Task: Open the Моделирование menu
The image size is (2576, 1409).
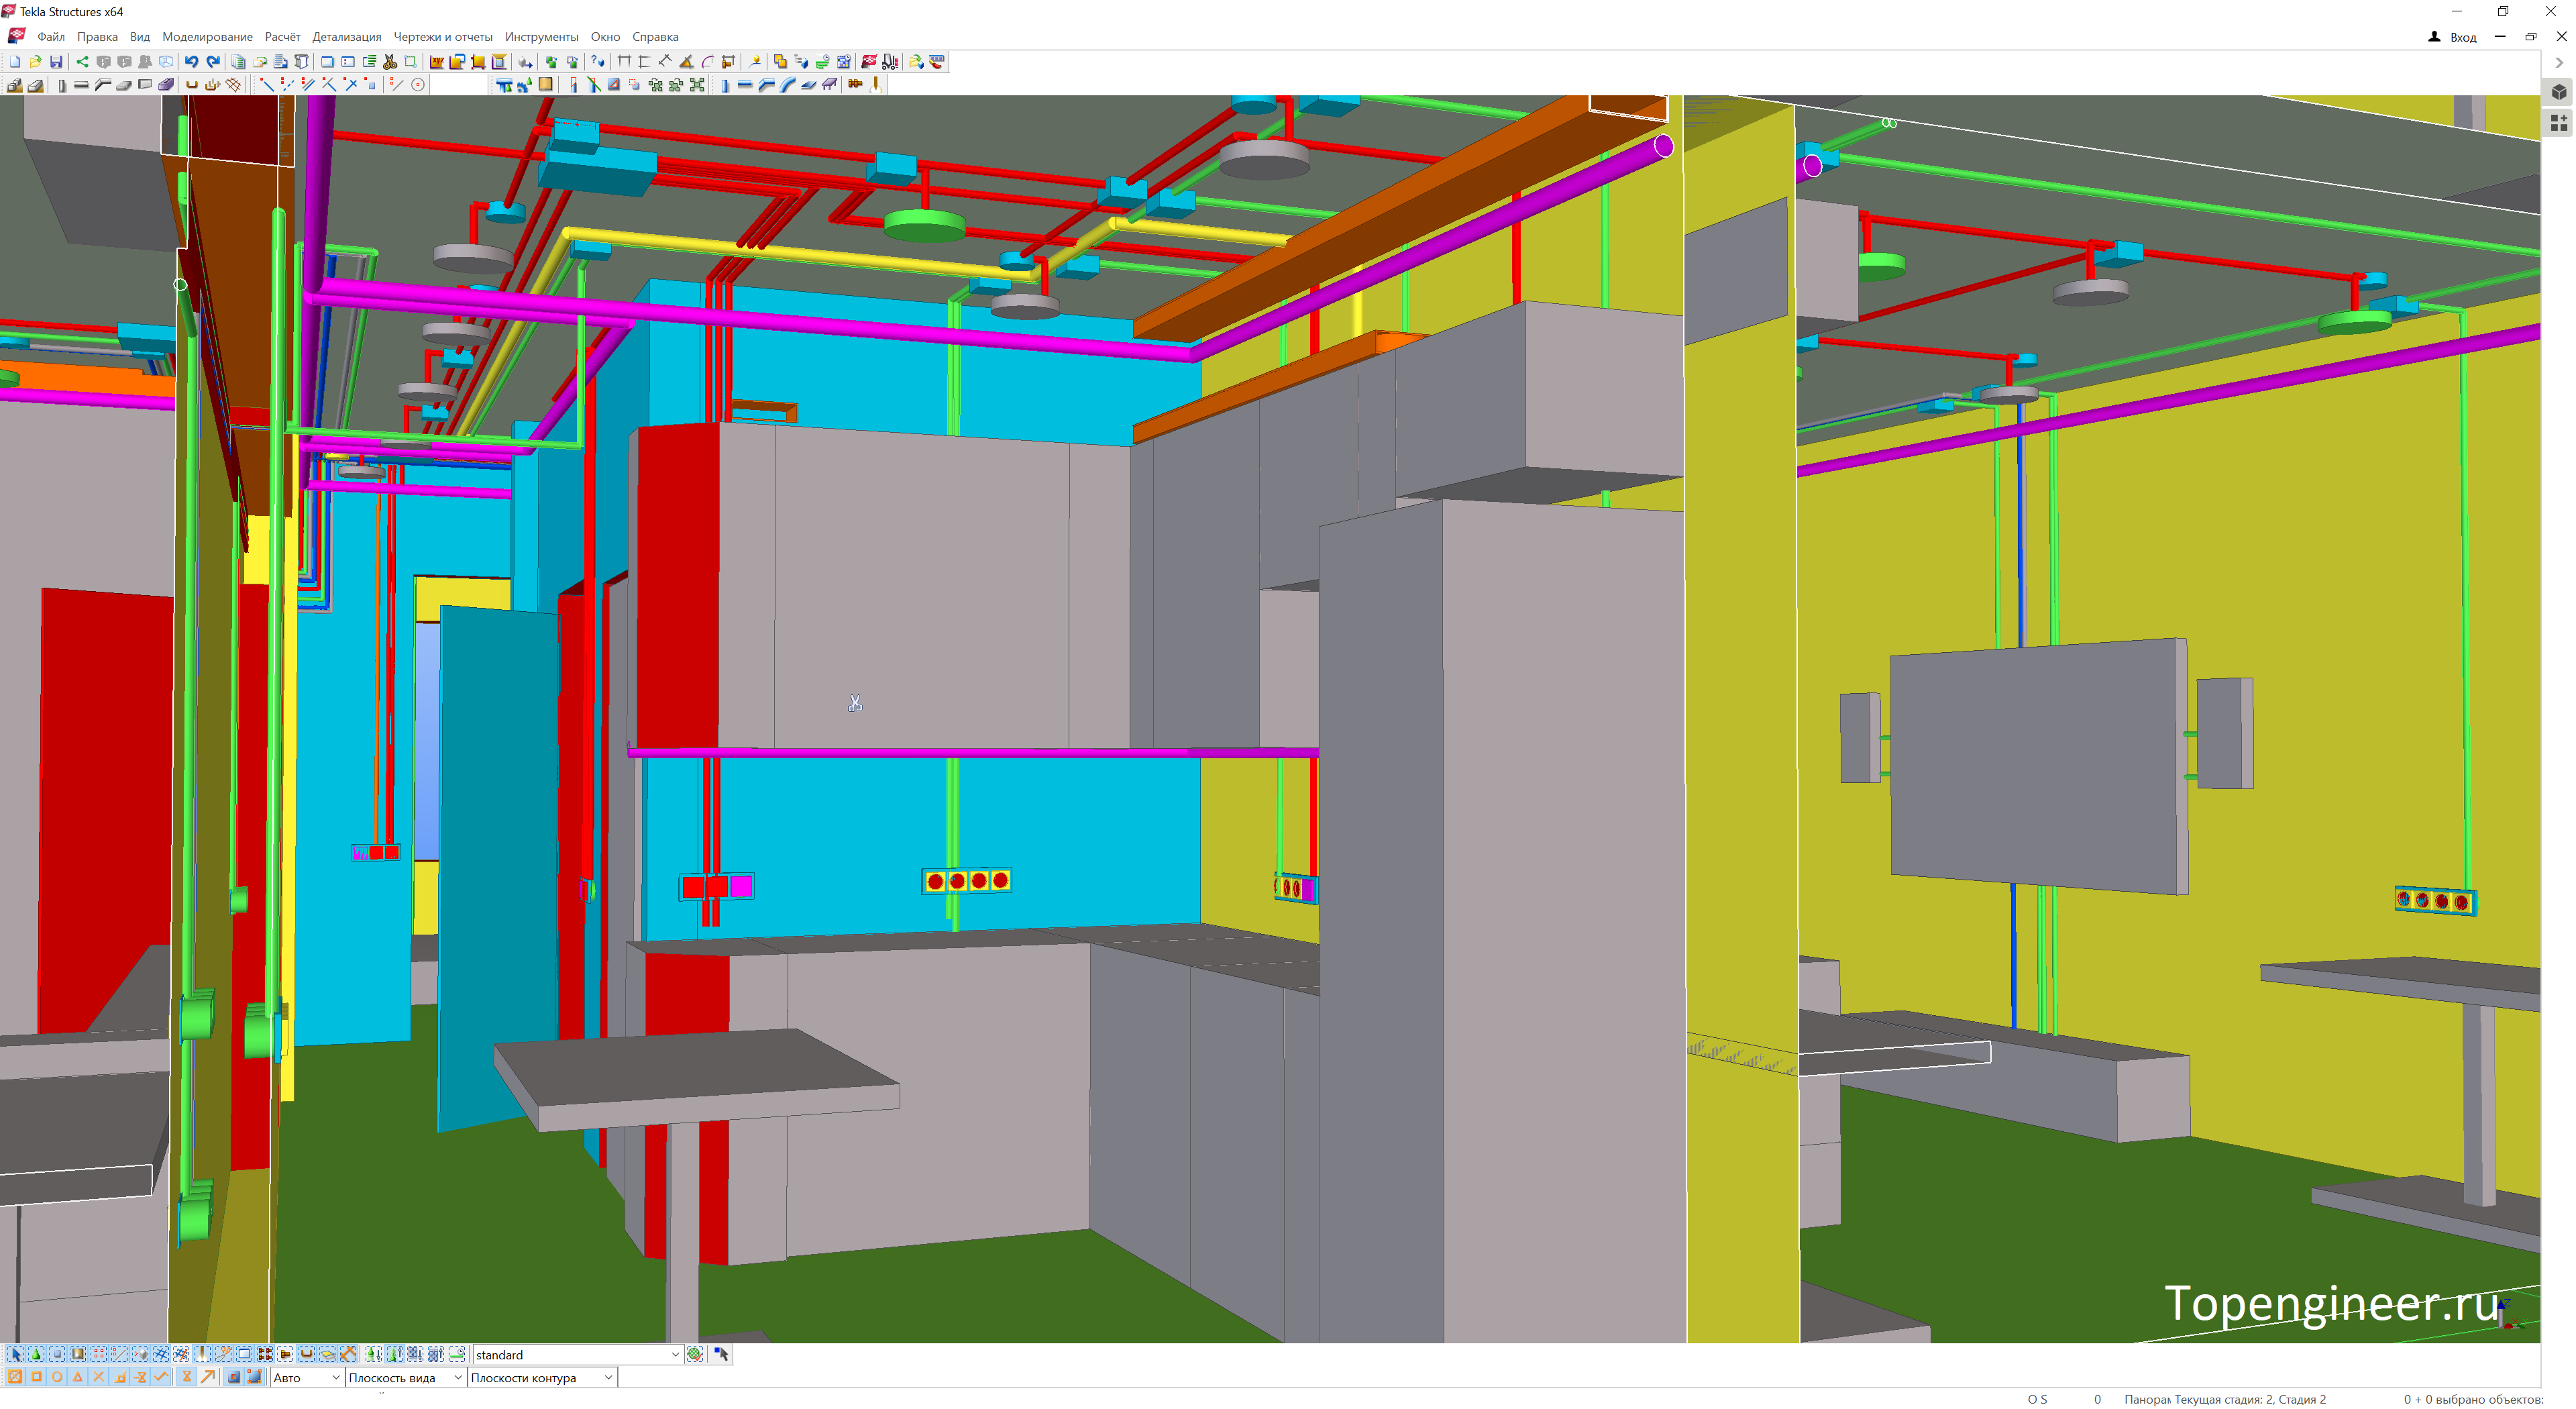Action: tap(207, 37)
